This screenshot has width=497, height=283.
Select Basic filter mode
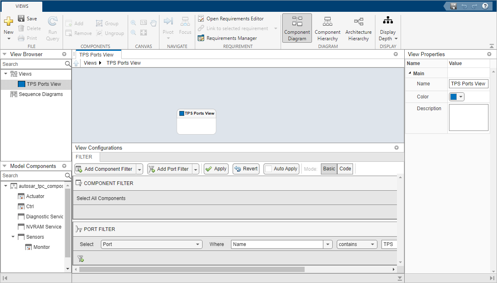[329, 169]
